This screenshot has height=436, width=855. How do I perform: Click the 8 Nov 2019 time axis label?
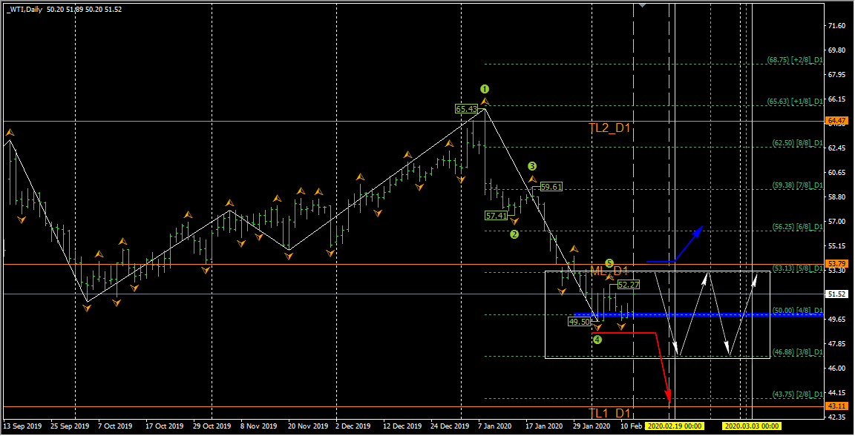click(x=258, y=426)
